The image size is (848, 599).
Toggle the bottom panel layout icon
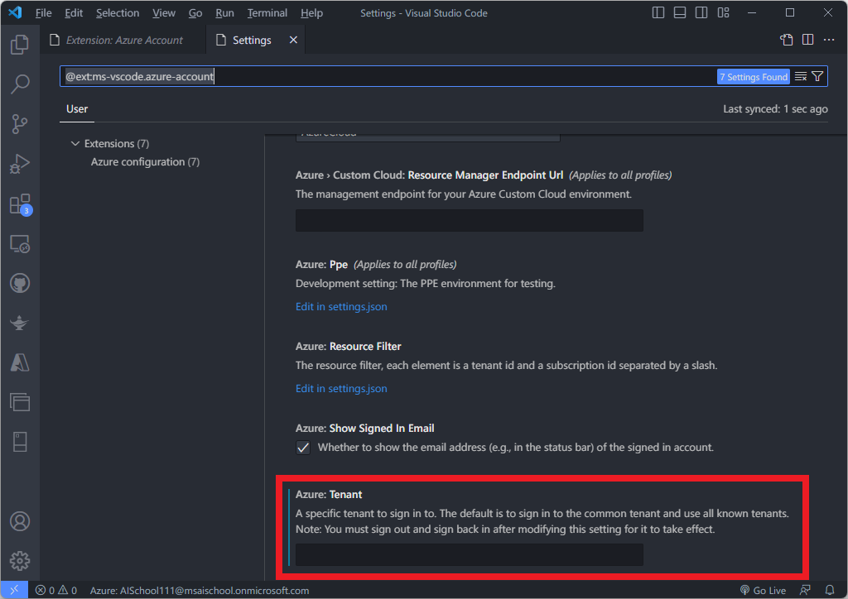(x=680, y=13)
